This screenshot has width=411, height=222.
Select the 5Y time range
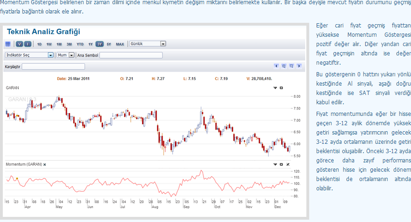coord(109,44)
